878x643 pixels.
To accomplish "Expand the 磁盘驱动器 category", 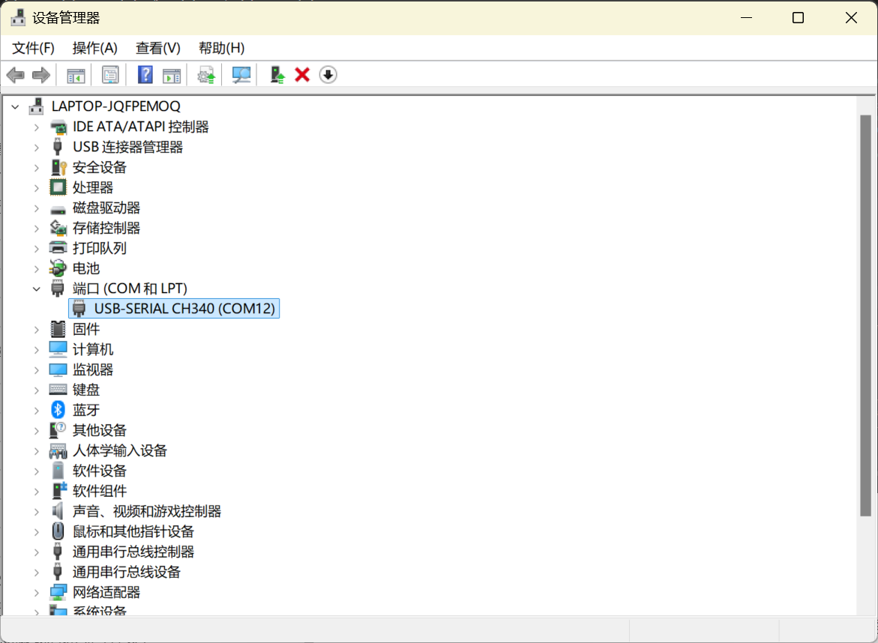I will point(37,208).
